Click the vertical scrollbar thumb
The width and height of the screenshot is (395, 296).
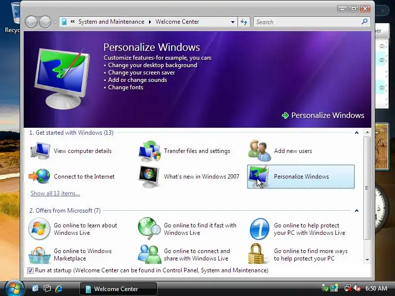(367, 188)
